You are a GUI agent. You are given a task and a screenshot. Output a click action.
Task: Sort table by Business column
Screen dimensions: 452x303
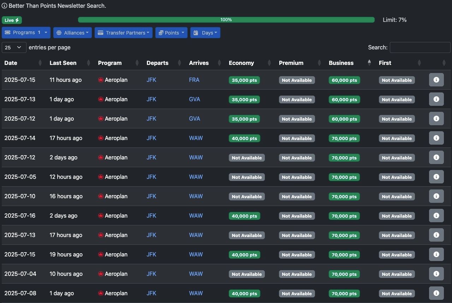pyautogui.click(x=350, y=63)
